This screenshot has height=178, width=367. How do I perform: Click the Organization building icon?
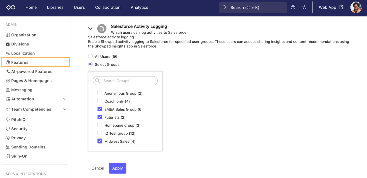pos(8,35)
